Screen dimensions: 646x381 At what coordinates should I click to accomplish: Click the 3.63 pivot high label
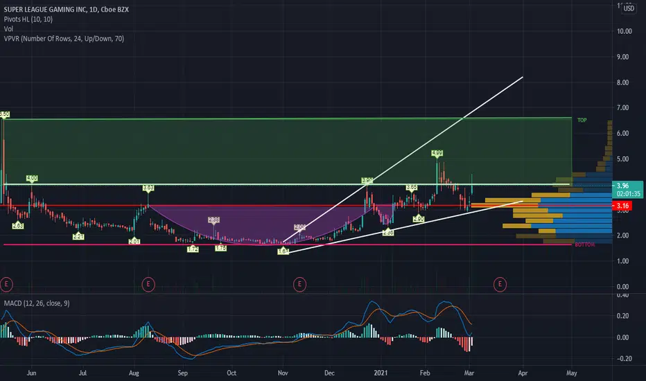click(x=148, y=188)
